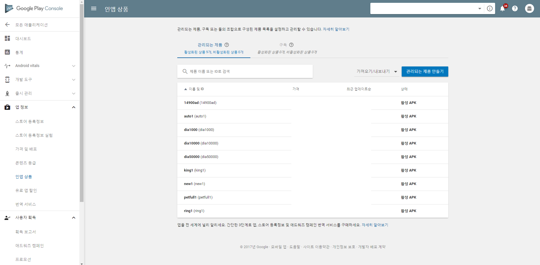Open product row ring1

pos(313,211)
